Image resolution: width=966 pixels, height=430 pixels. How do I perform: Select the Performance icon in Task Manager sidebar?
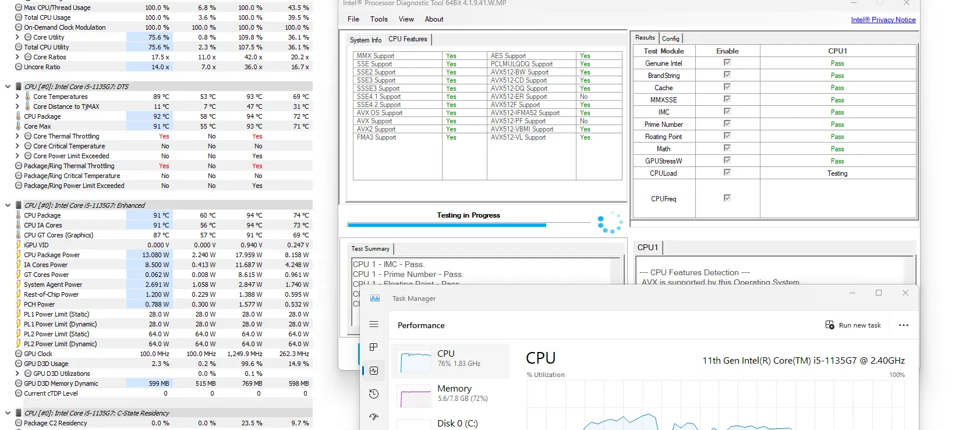click(374, 371)
